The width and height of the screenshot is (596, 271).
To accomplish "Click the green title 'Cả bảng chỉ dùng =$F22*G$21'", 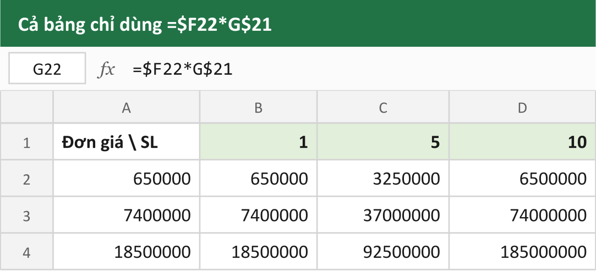I will pos(144,25).
